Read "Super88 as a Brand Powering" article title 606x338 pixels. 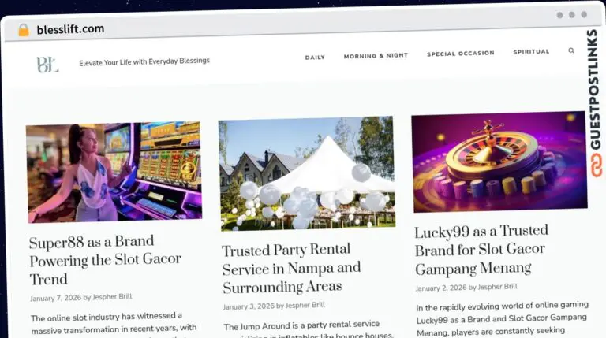pos(105,260)
